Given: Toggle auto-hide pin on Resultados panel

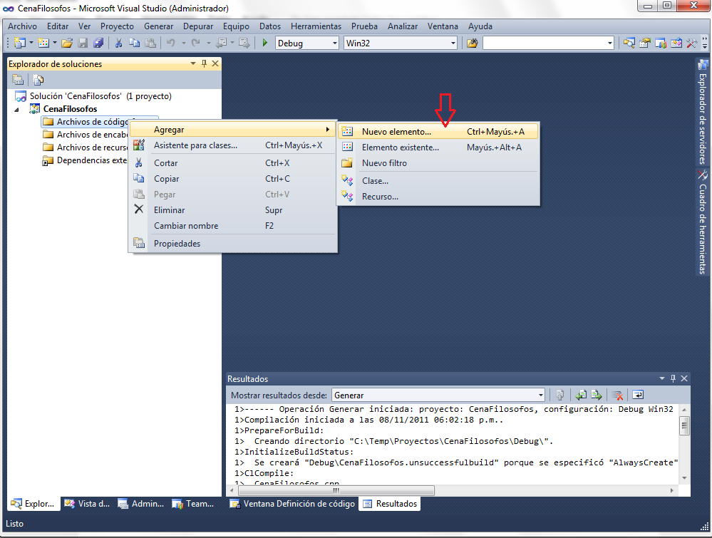Looking at the screenshot, I should [x=672, y=379].
